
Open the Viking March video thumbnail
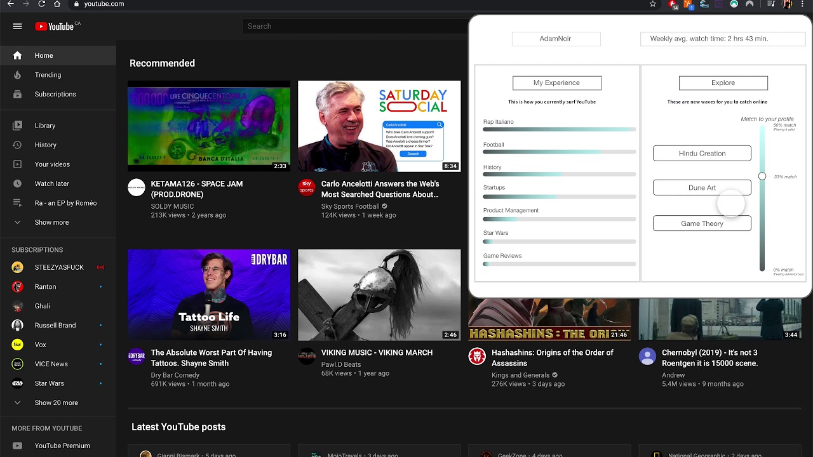(379, 295)
